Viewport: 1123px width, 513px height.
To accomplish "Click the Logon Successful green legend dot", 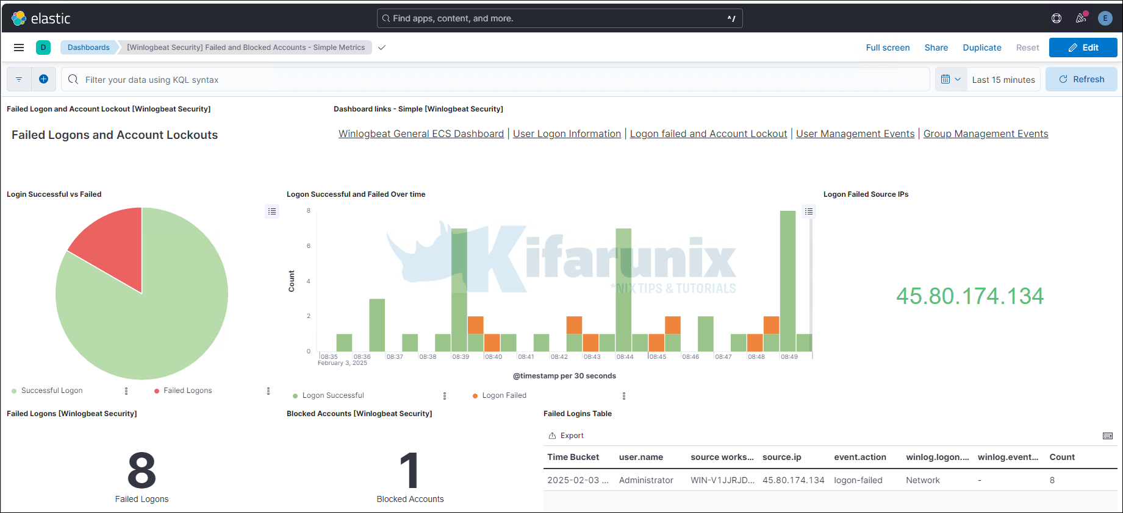I will click(x=295, y=396).
